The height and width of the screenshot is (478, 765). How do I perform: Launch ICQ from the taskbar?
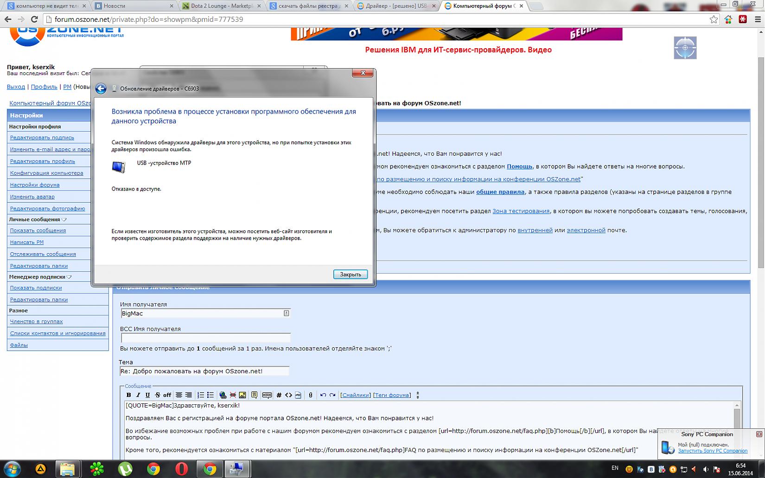[97, 469]
